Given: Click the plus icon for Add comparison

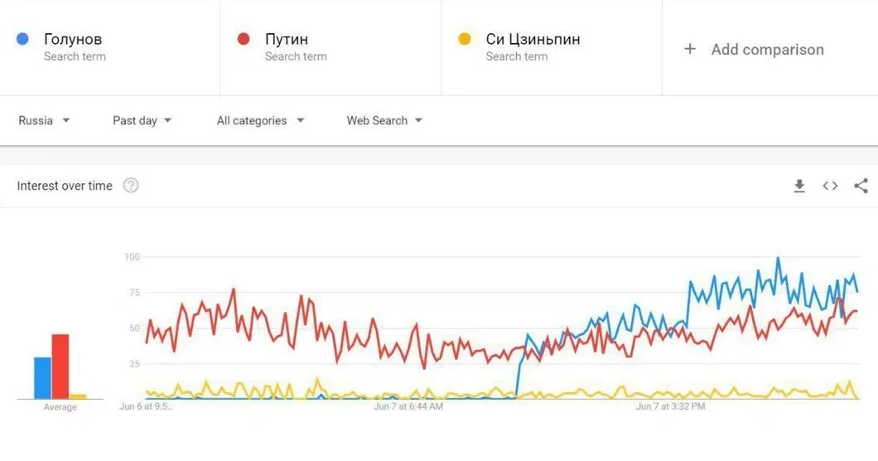Looking at the screenshot, I should (x=690, y=50).
